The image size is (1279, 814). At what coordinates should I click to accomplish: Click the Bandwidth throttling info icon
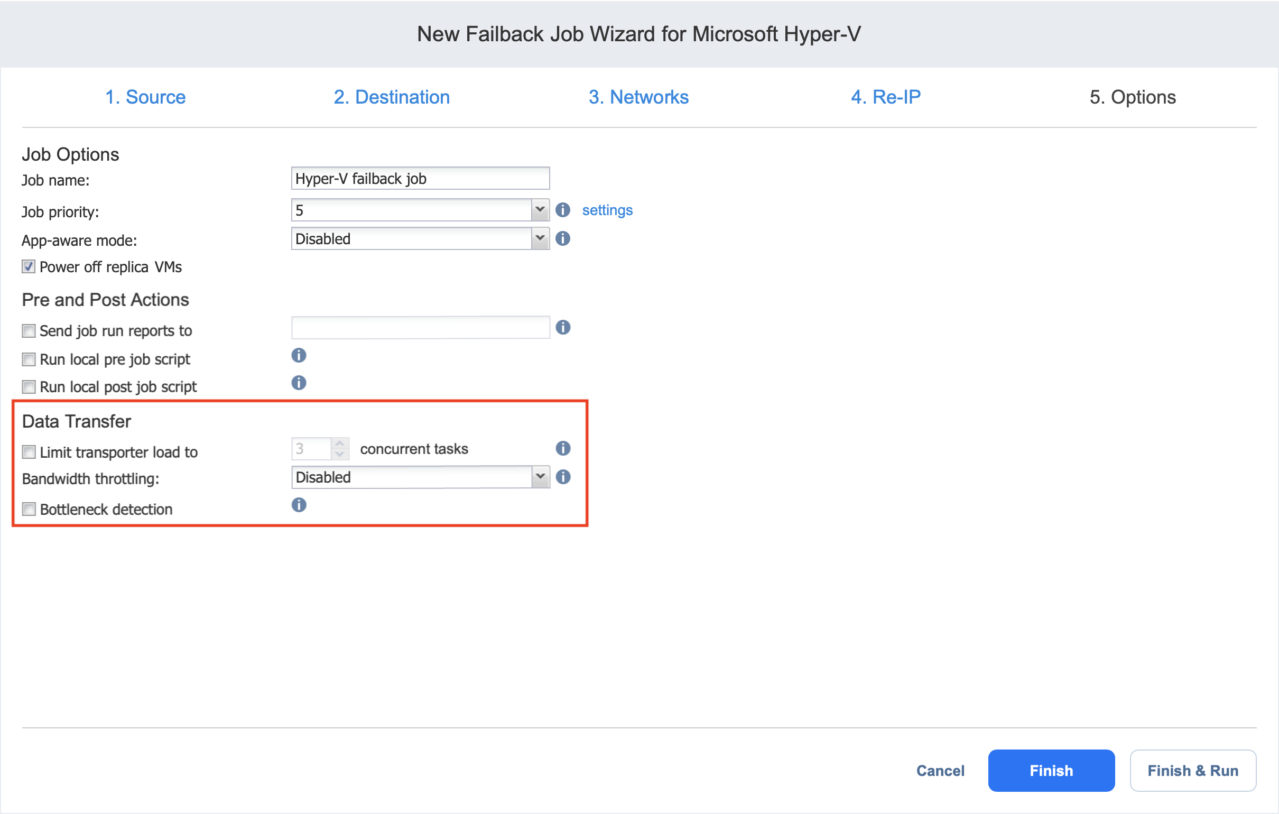[563, 477]
